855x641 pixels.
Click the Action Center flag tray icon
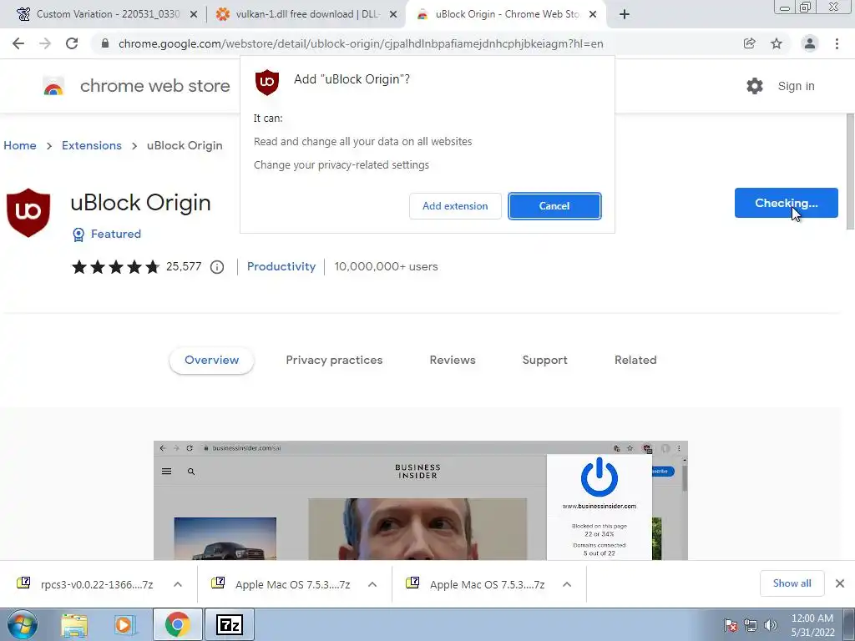click(731, 625)
